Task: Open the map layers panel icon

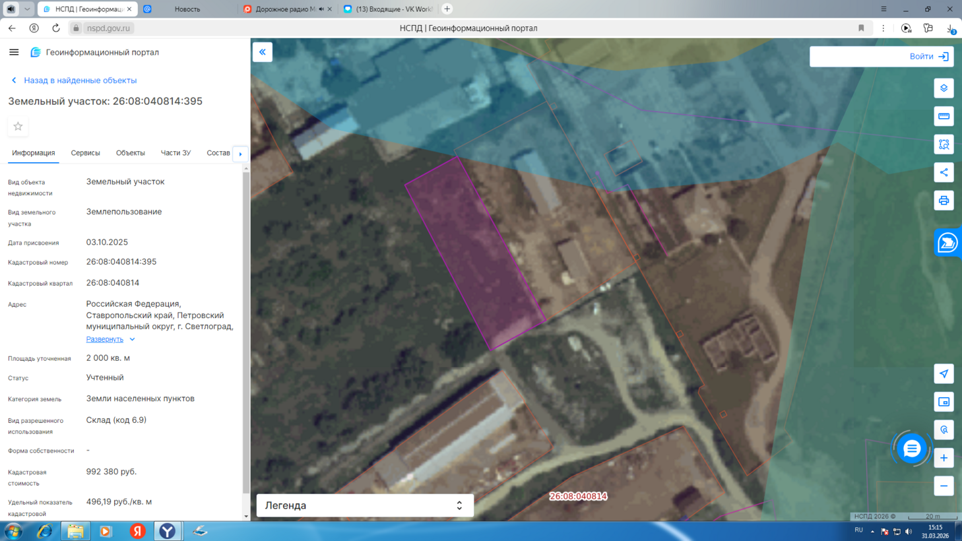Action: 944,88
